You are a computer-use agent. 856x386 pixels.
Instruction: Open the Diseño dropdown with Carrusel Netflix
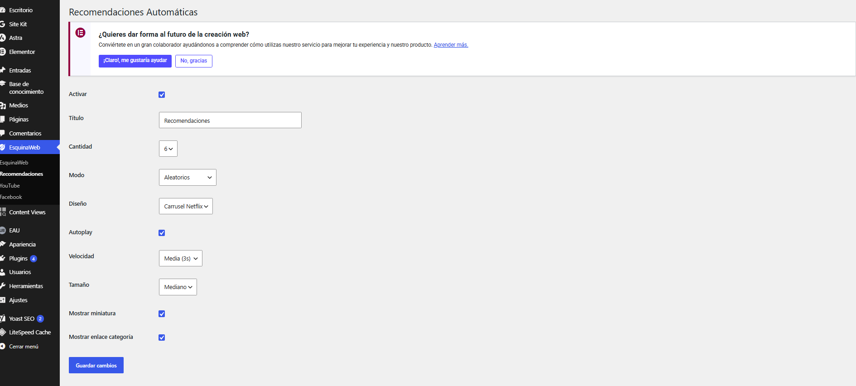(x=186, y=206)
